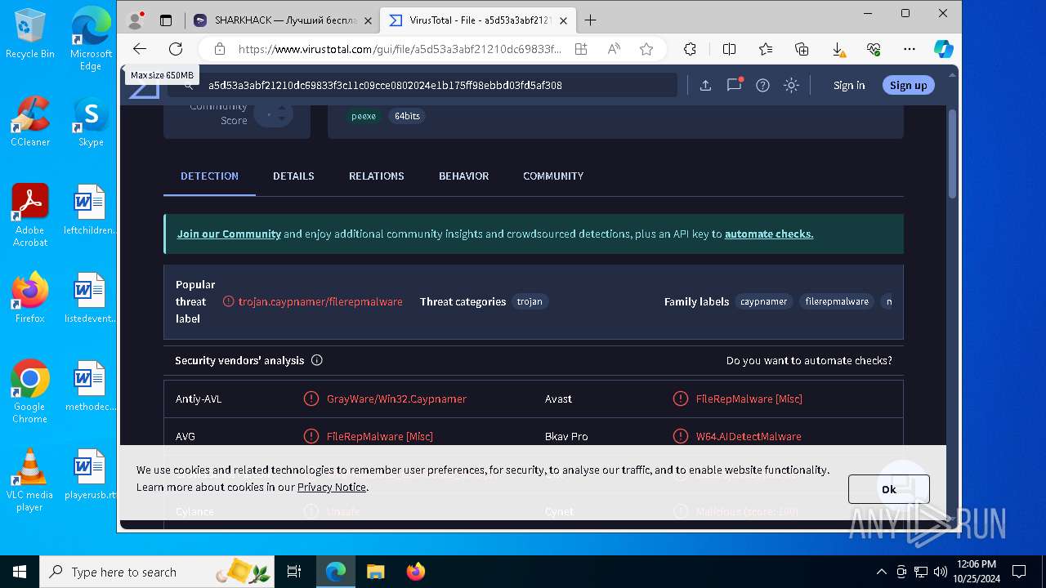This screenshot has width=1046, height=588.
Task: Open Firefox from the taskbar
Action: [415, 572]
